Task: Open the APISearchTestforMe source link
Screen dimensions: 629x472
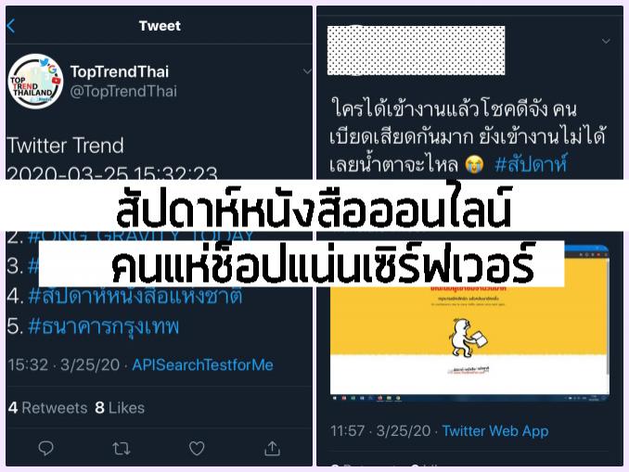Action: (x=202, y=365)
